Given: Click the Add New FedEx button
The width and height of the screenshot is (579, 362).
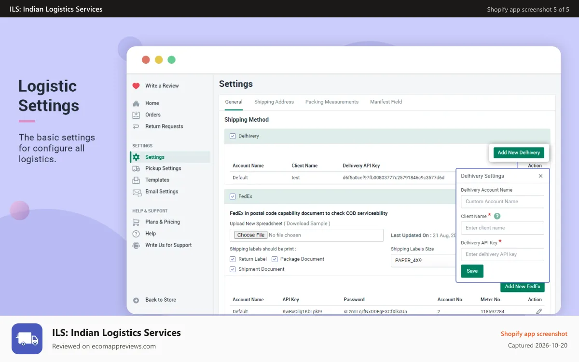Looking at the screenshot, I should [x=523, y=287].
